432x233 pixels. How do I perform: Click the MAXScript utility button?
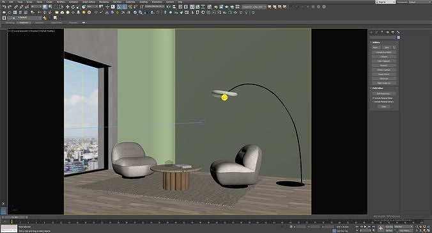coord(384,79)
